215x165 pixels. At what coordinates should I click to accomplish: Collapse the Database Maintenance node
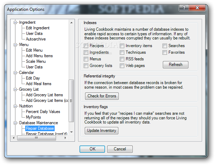[x=15, y=123]
